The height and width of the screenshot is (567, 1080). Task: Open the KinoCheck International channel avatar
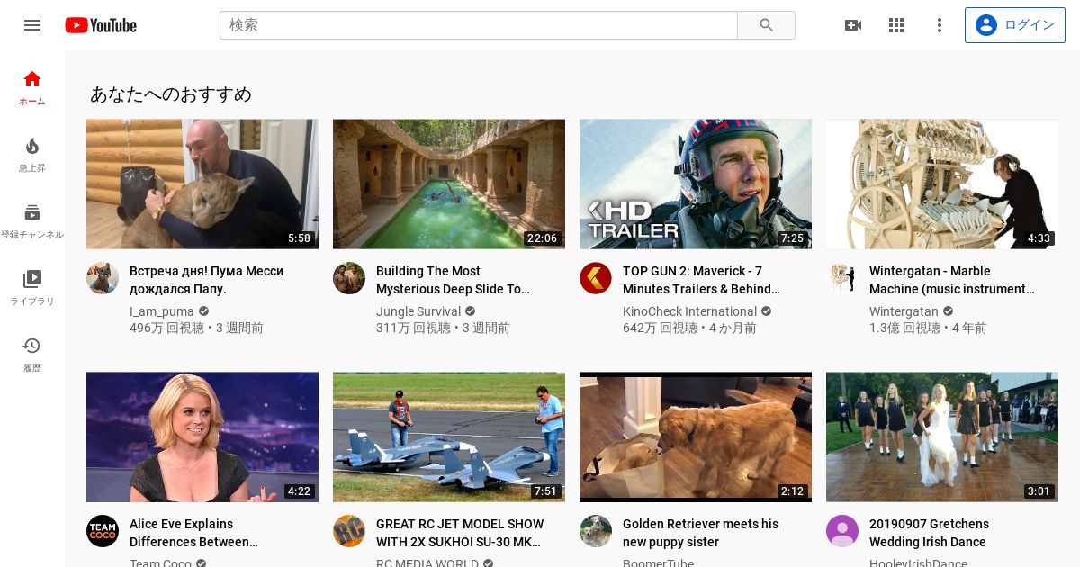tap(596, 278)
